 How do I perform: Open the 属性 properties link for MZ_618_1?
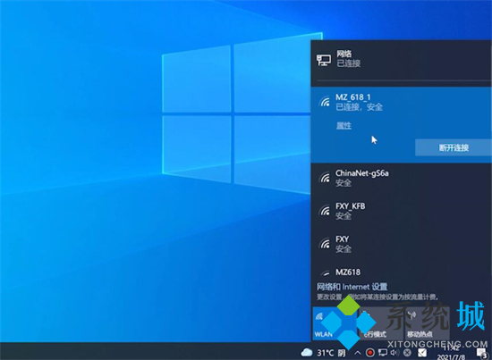[344, 126]
